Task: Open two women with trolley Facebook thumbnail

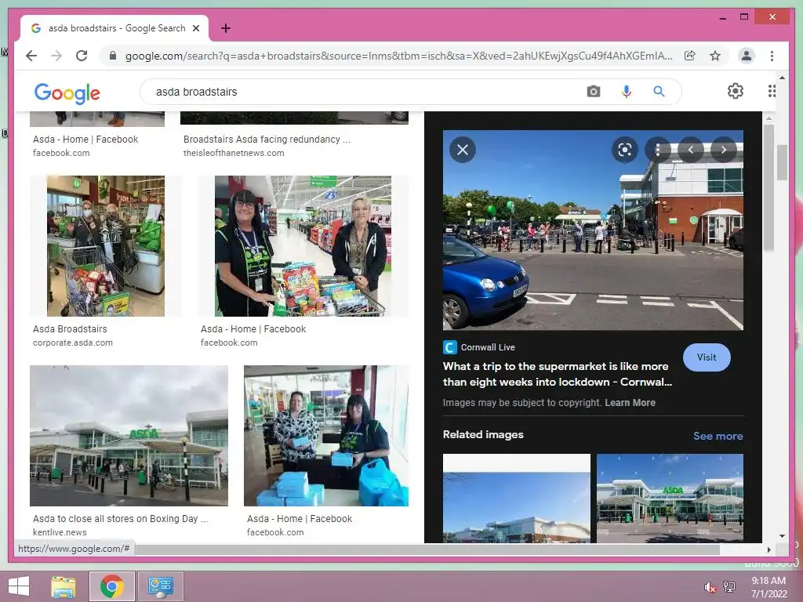Action: coord(303,246)
